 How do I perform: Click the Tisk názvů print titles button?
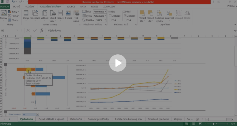76,16
